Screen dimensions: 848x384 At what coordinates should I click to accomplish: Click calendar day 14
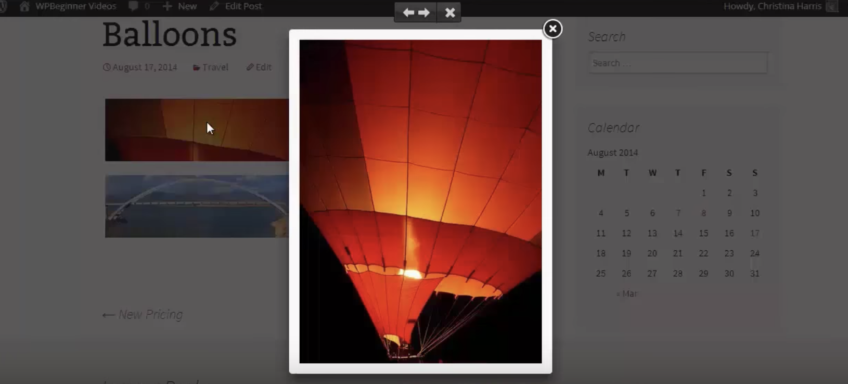coord(678,233)
